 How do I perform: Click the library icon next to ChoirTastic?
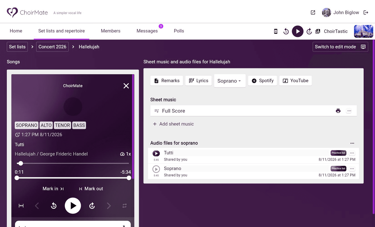point(318,31)
